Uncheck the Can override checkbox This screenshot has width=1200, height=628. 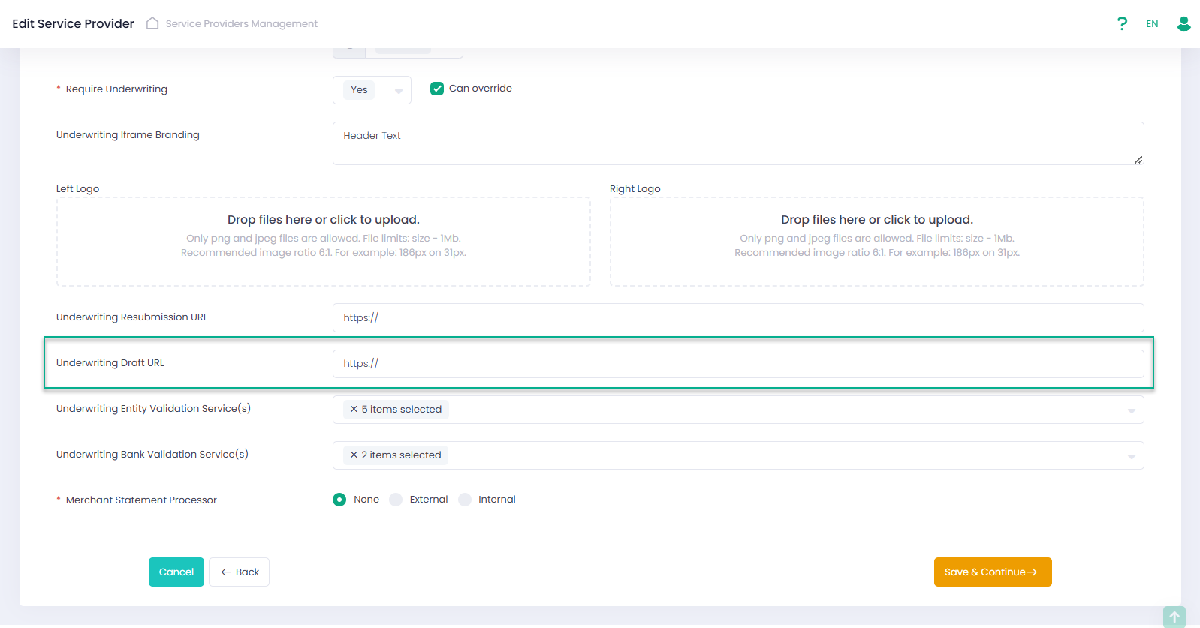[x=437, y=89]
